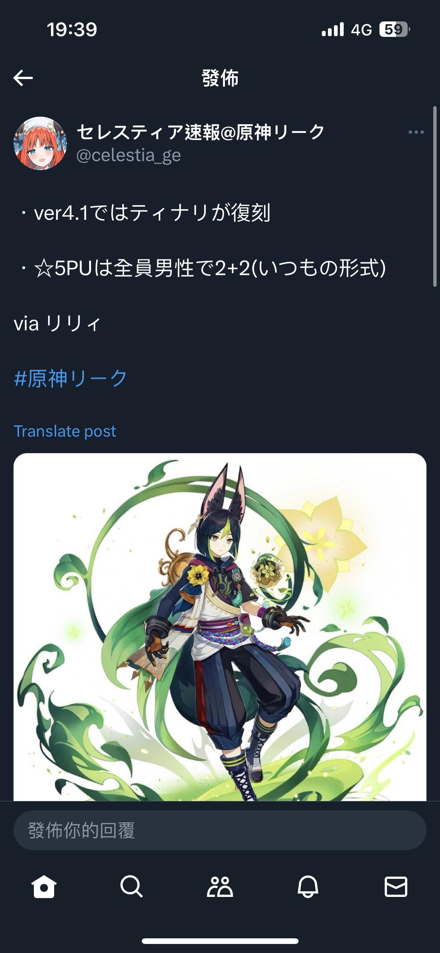Viewport: 440px width, 953px height.
Task: Tap the scrollbar on the right edge
Action: pyautogui.click(x=435, y=196)
